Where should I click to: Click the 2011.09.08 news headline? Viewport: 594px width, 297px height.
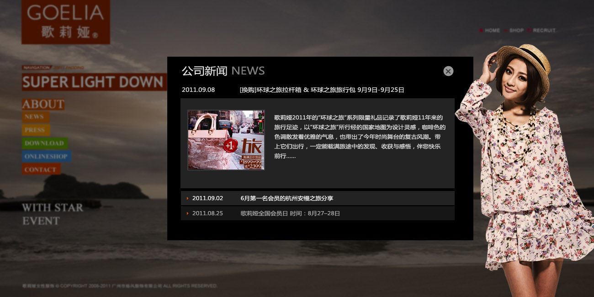coord(322,90)
